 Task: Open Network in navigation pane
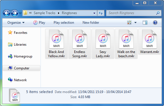(x=20, y=80)
